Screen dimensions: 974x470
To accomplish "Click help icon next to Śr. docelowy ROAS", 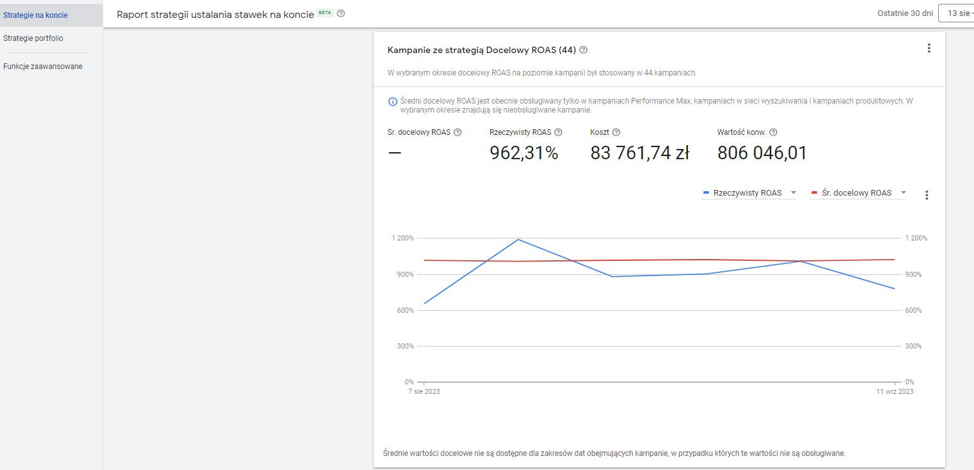I will pyautogui.click(x=458, y=132).
